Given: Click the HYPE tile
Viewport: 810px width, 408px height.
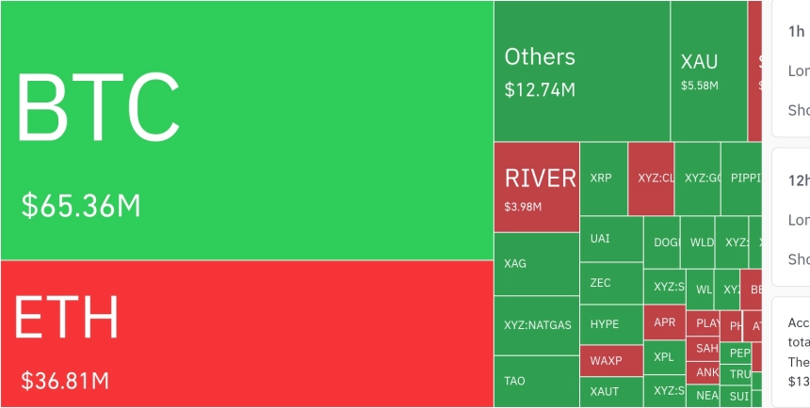Looking at the screenshot, I should (x=610, y=323).
